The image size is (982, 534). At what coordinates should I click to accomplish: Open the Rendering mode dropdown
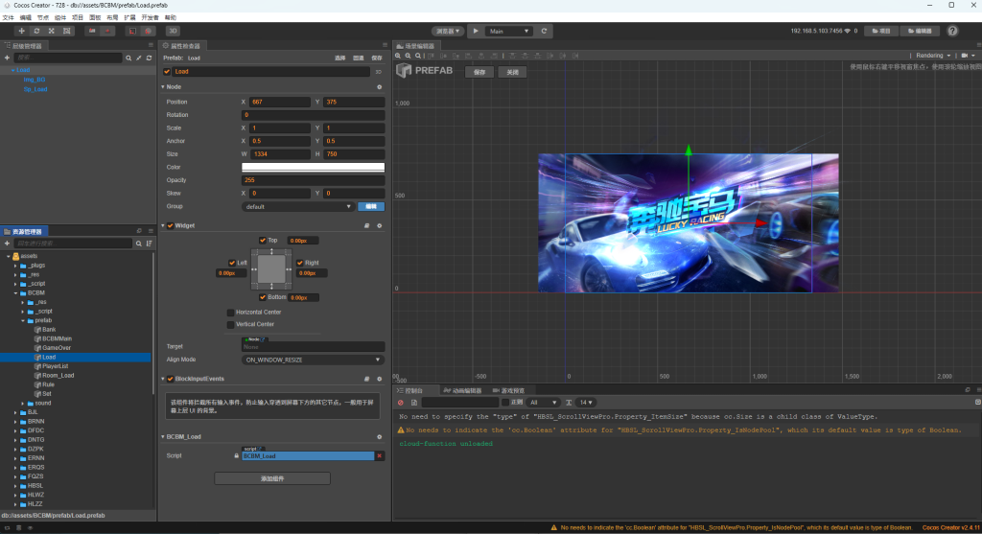tap(933, 56)
